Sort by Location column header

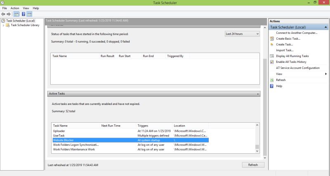tap(190, 126)
